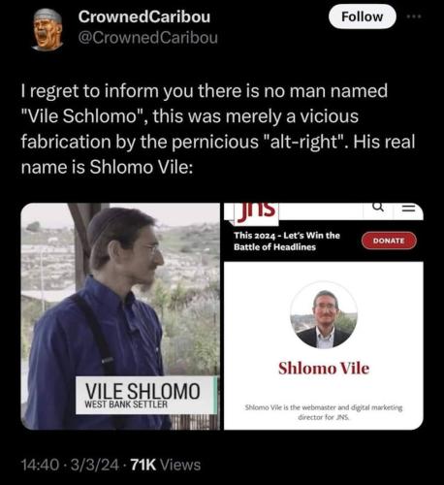Click the circular Shlomo Vile profile photo
The width and height of the screenshot is (444, 485).
pyautogui.click(x=324, y=315)
